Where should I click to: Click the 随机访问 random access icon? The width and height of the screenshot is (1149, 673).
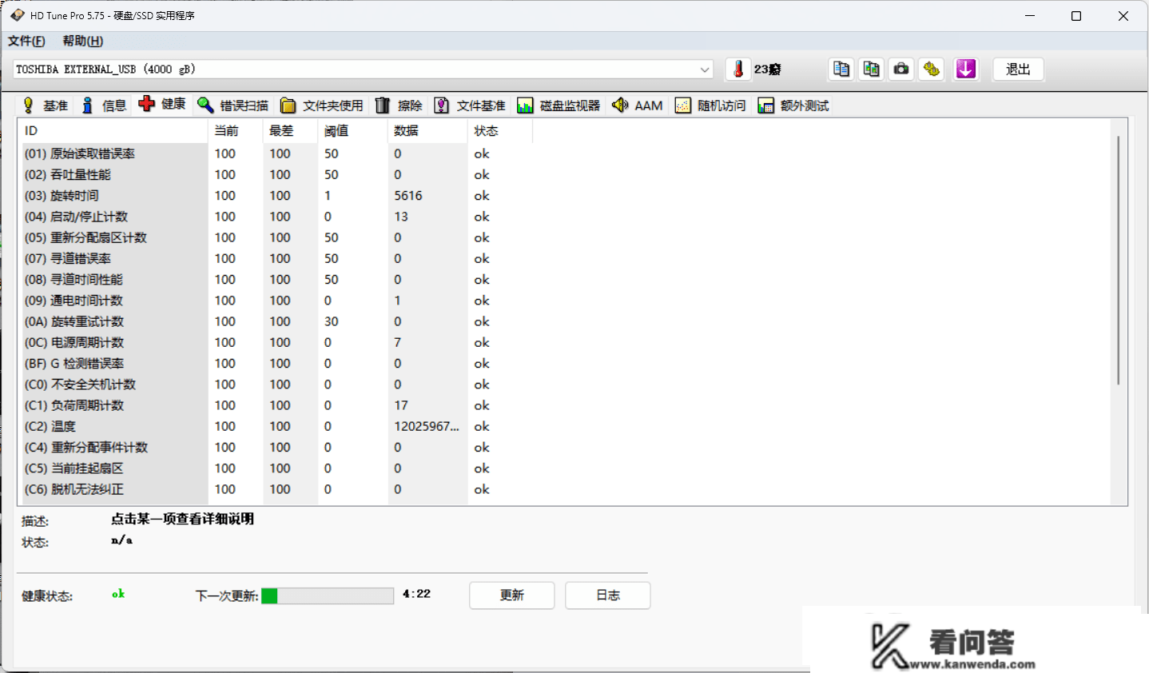[x=682, y=106]
